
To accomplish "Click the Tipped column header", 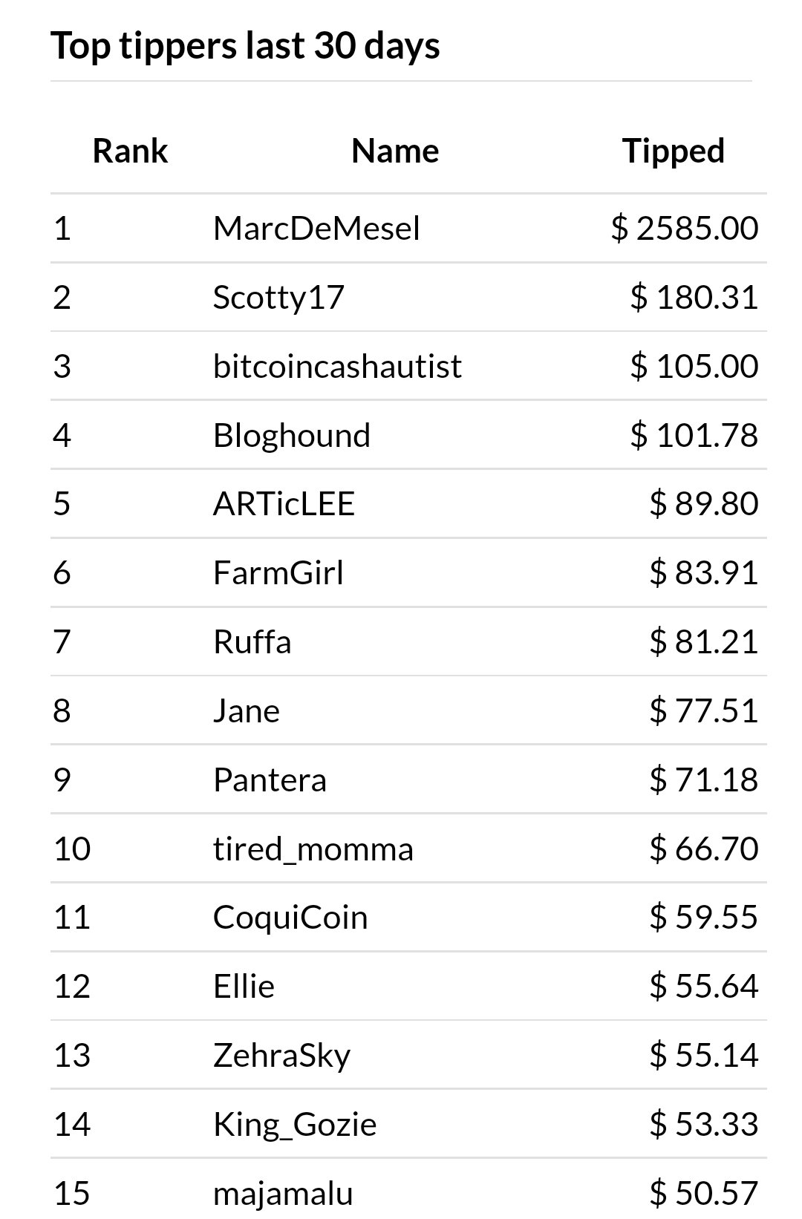I will (x=674, y=151).
